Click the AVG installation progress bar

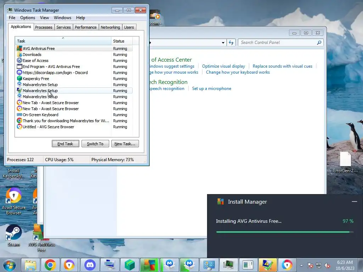click(285, 232)
